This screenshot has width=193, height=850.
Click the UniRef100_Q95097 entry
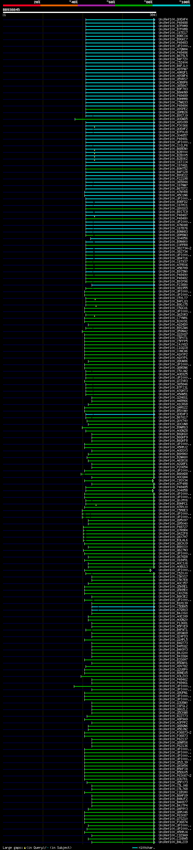tap(173, 520)
